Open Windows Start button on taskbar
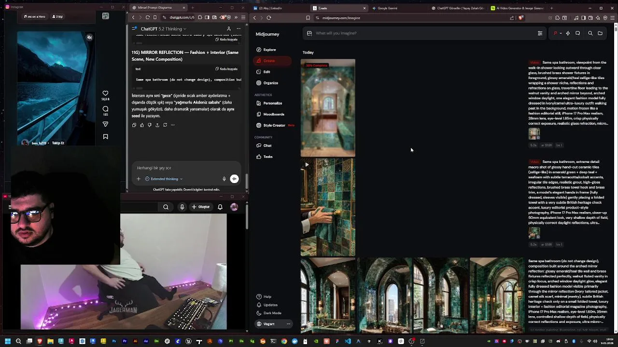 tap(8, 341)
